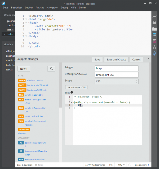This screenshot has height=169, width=159.
Task: Click Use last scope: HTML button
Action: point(76,87)
